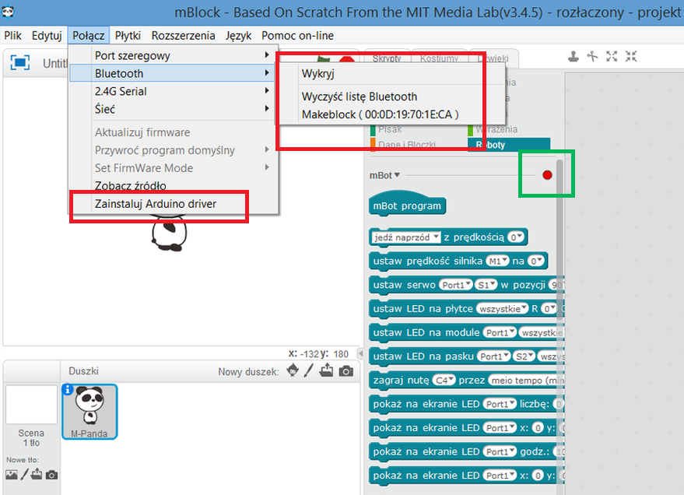Open the Edytuj menu
684x495 pixels.
pos(47,36)
